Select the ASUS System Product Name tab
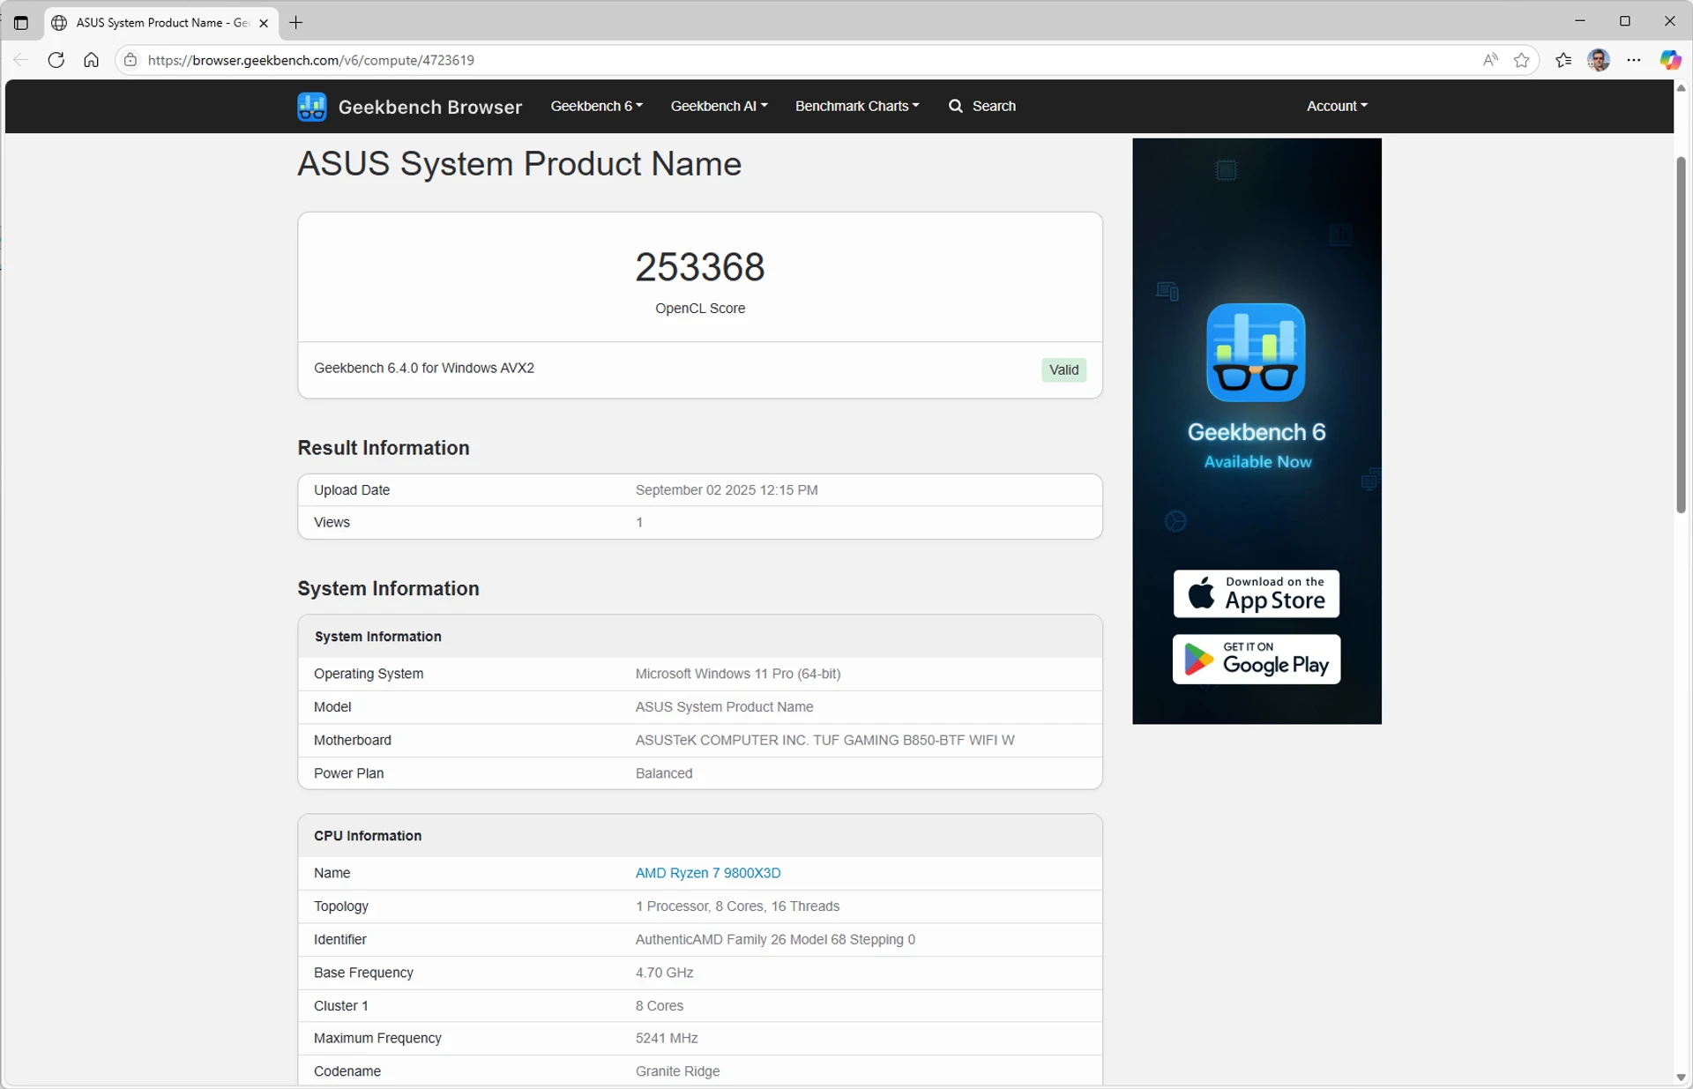The width and height of the screenshot is (1693, 1089). [161, 23]
